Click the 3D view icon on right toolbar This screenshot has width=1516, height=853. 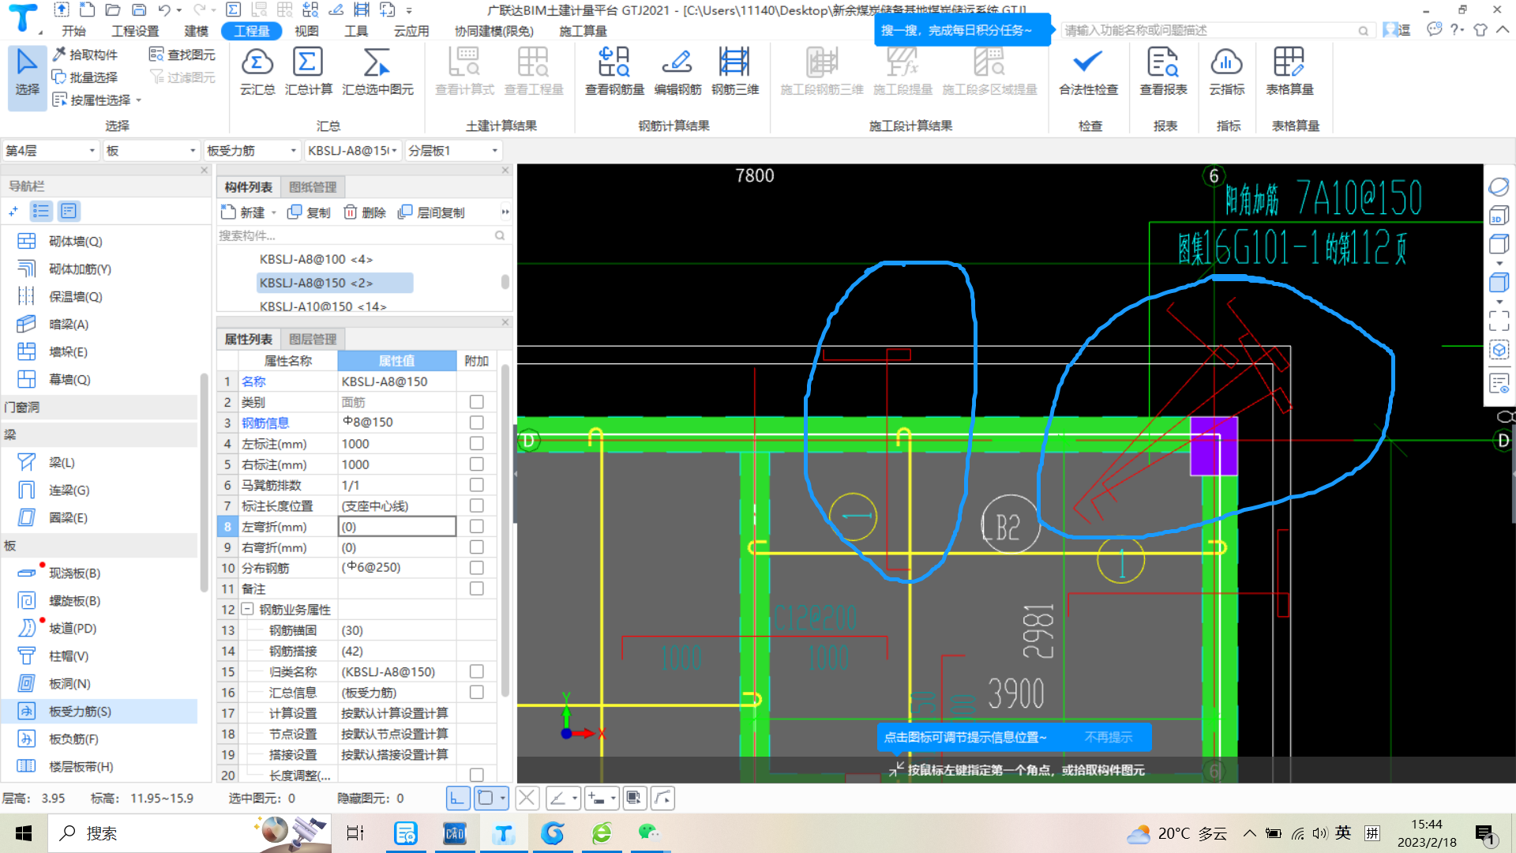[x=1499, y=216]
